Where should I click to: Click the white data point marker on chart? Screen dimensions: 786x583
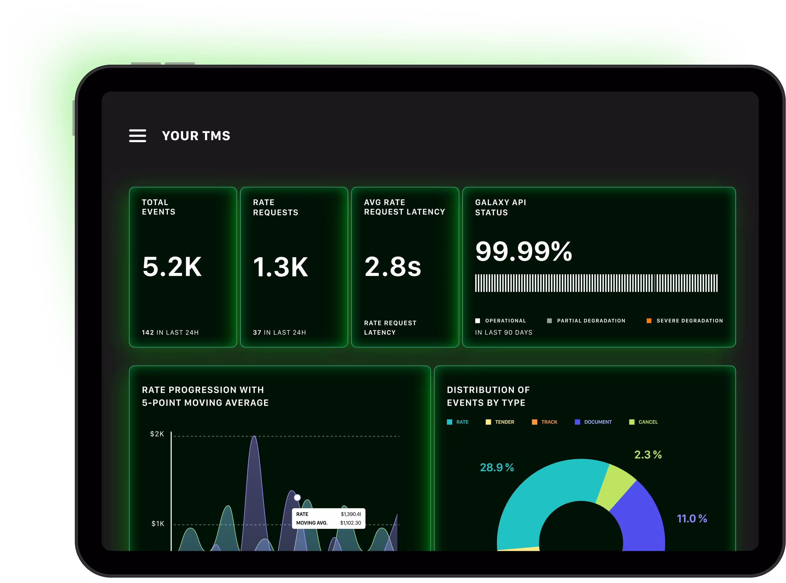[298, 498]
